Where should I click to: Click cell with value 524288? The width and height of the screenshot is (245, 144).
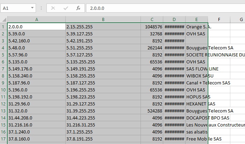(x=152, y=111)
